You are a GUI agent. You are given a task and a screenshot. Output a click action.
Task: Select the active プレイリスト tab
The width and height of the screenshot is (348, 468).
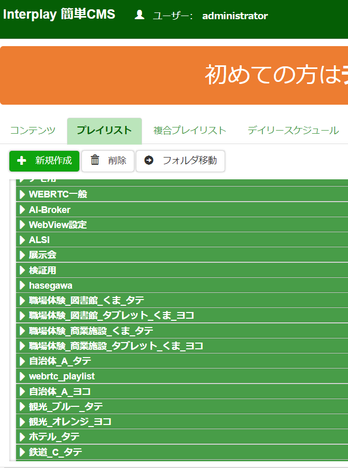104,131
